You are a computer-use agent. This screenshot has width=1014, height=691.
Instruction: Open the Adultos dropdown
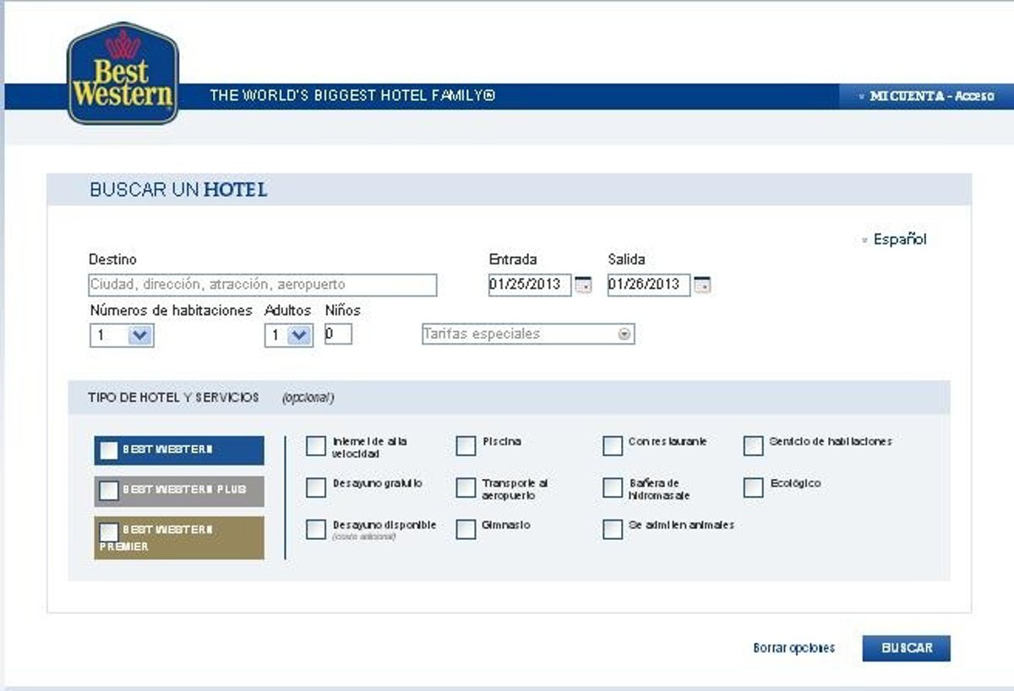298,335
